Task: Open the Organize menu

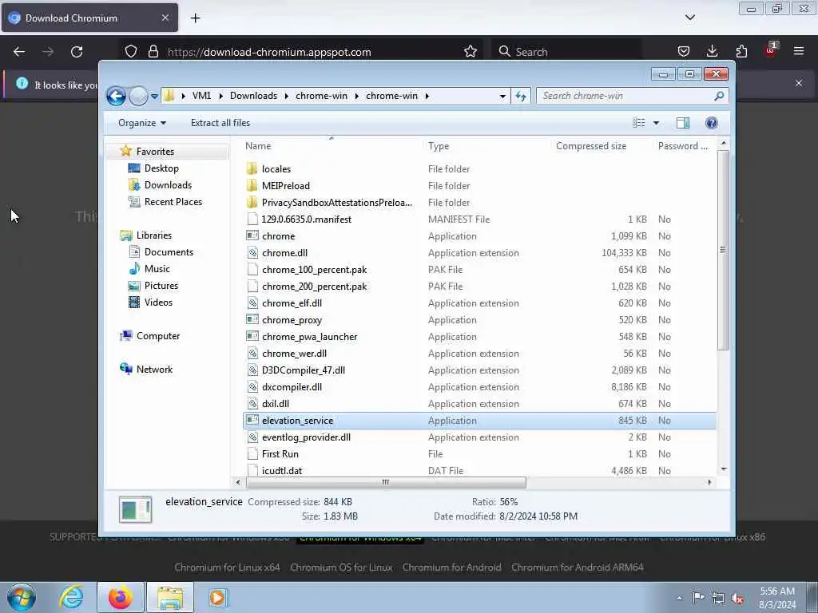Action: point(142,123)
